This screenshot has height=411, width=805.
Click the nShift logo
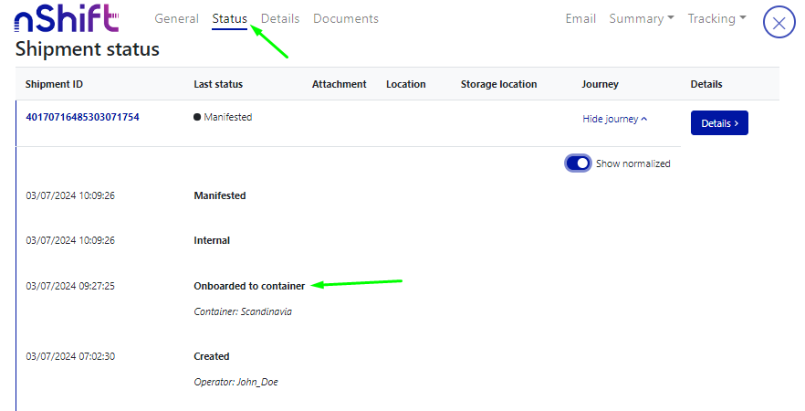click(67, 20)
